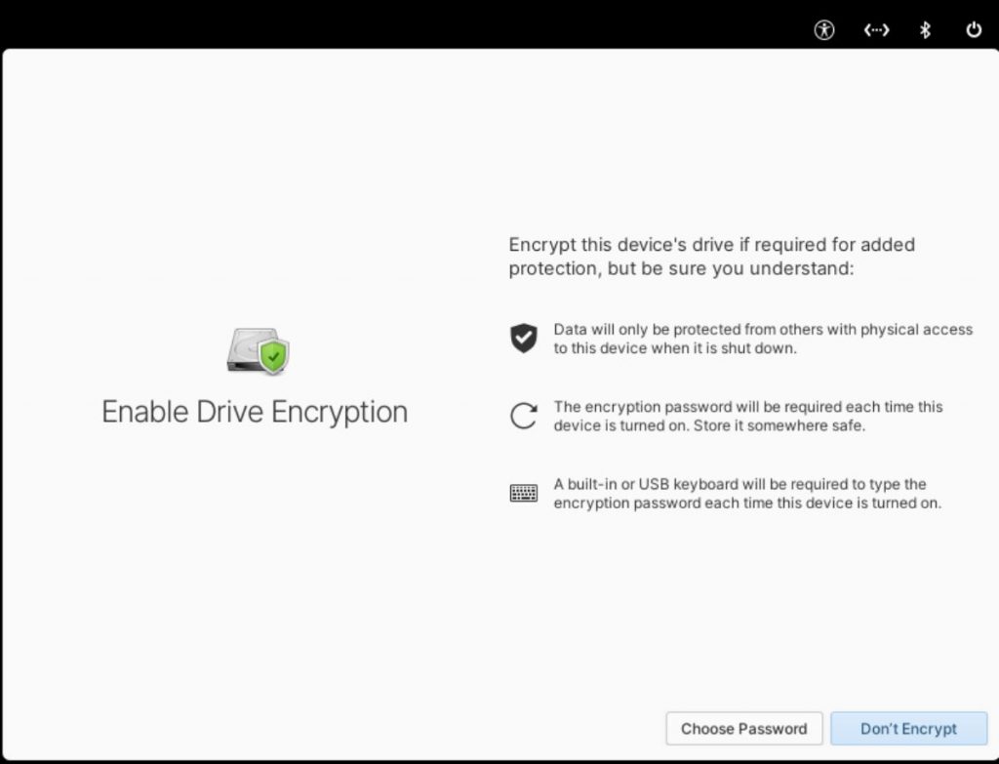The height and width of the screenshot is (764, 999).
Task: Open the accessibility menu in top panel
Action: pyautogui.click(x=824, y=30)
